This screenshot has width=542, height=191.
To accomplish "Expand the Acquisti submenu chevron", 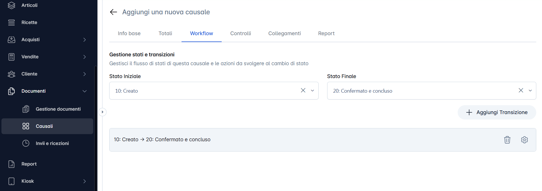I will [85, 39].
